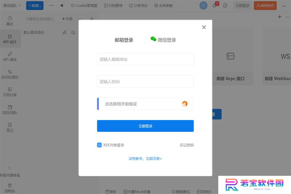Click the 搜索目录或接口 search field
Image resolution: width=291 pixels, height=194 pixels.
tap(42, 19)
